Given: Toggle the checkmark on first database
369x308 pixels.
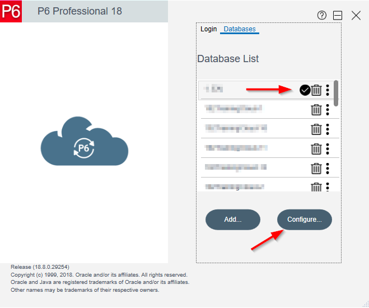Looking at the screenshot, I should pyautogui.click(x=305, y=90).
